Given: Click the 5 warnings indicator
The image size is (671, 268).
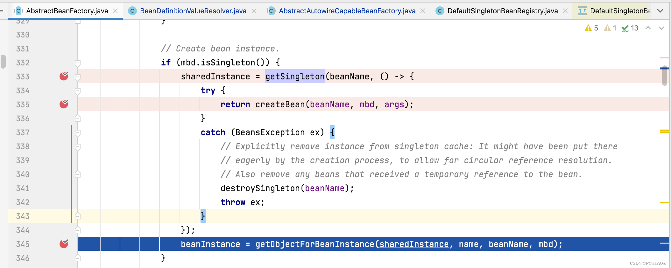Looking at the screenshot, I should (x=591, y=28).
